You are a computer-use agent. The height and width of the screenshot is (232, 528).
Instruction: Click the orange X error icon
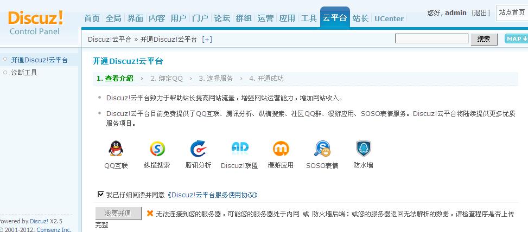150,213
